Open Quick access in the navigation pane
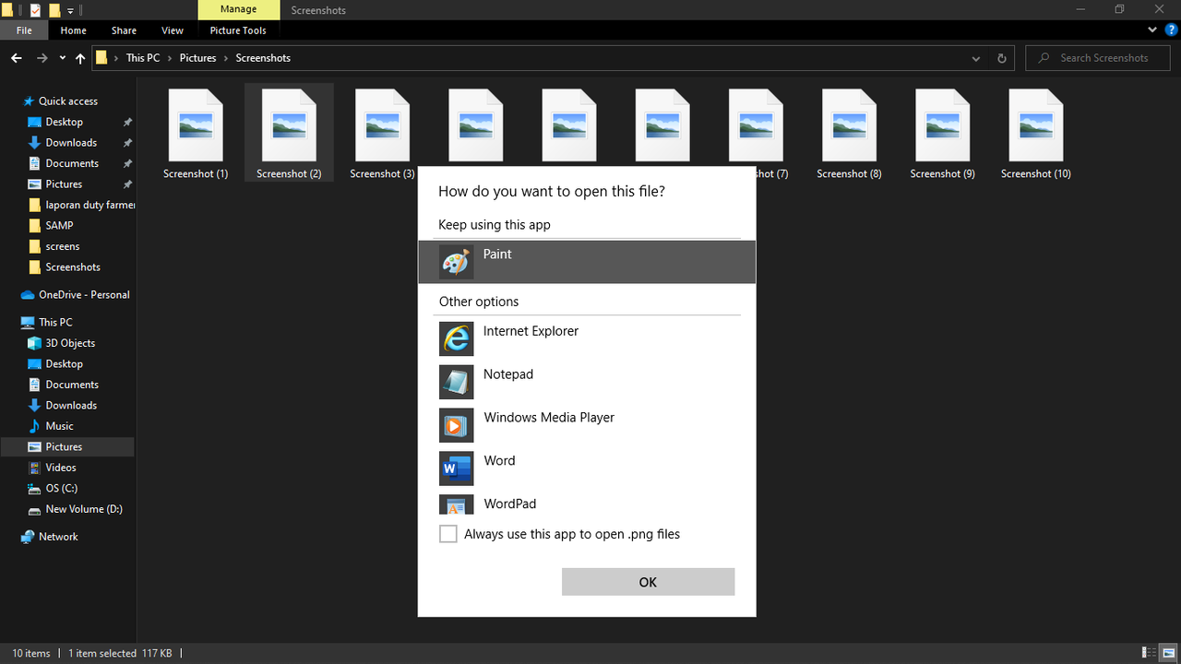 point(68,101)
